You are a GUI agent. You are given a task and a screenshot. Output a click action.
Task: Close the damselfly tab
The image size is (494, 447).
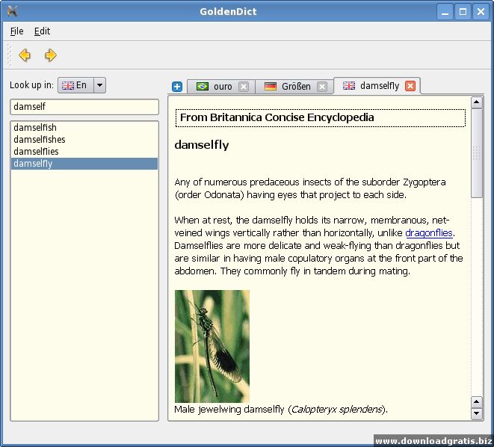tap(410, 86)
